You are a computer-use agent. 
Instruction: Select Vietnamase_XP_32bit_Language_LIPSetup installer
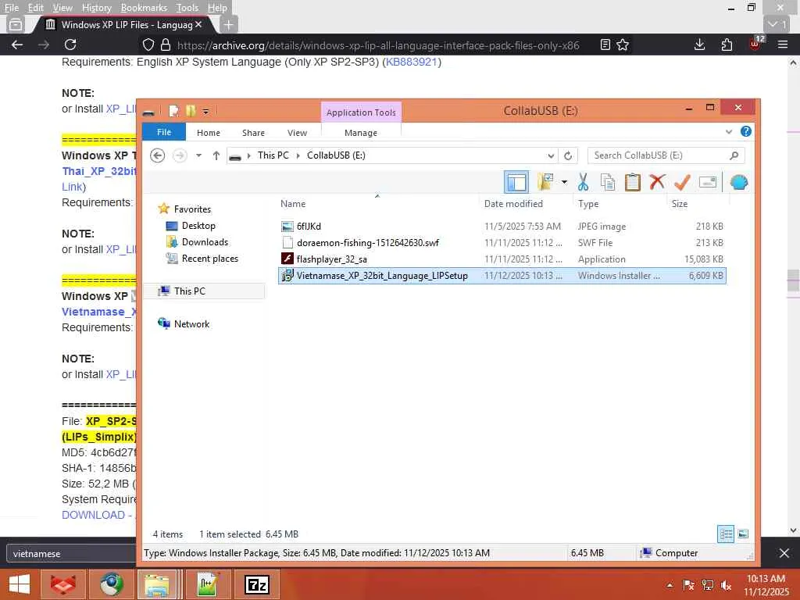[502, 276]
